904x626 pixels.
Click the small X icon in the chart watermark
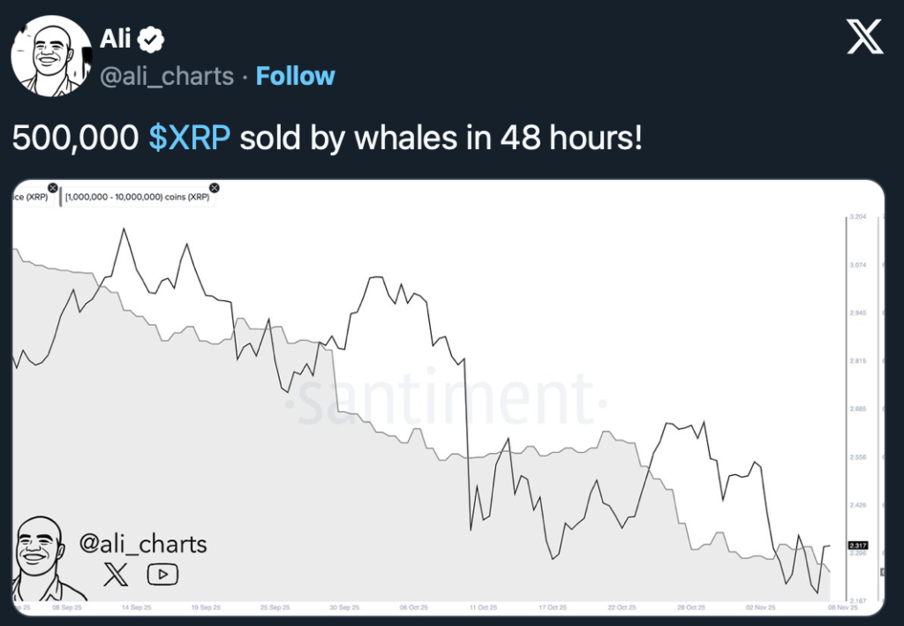pos(116,576)
